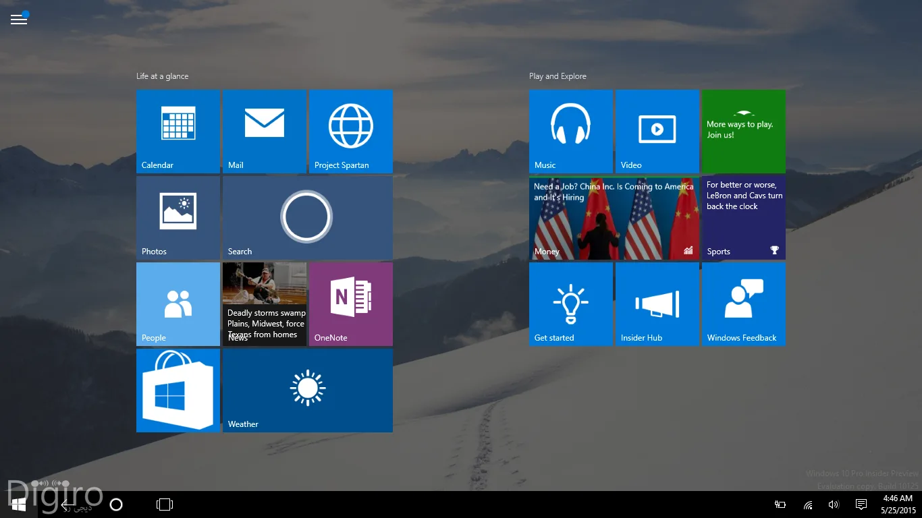Click the battery icon in system tray
This screenshot has height=518, width=922.
click(x=780, y=505)
